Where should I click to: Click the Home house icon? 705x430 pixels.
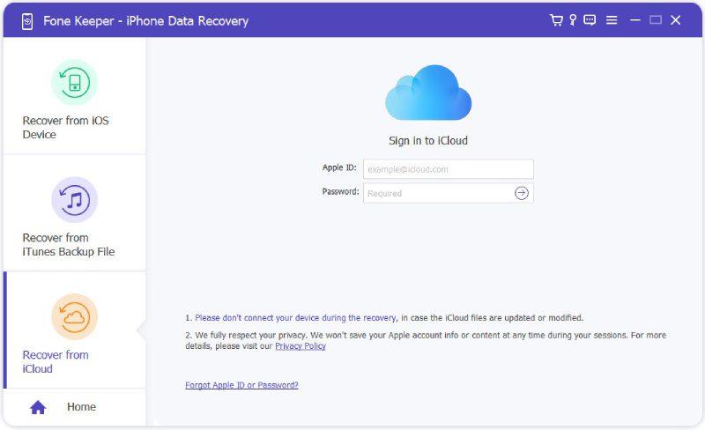pyautogui.click(x=38, y=407)
